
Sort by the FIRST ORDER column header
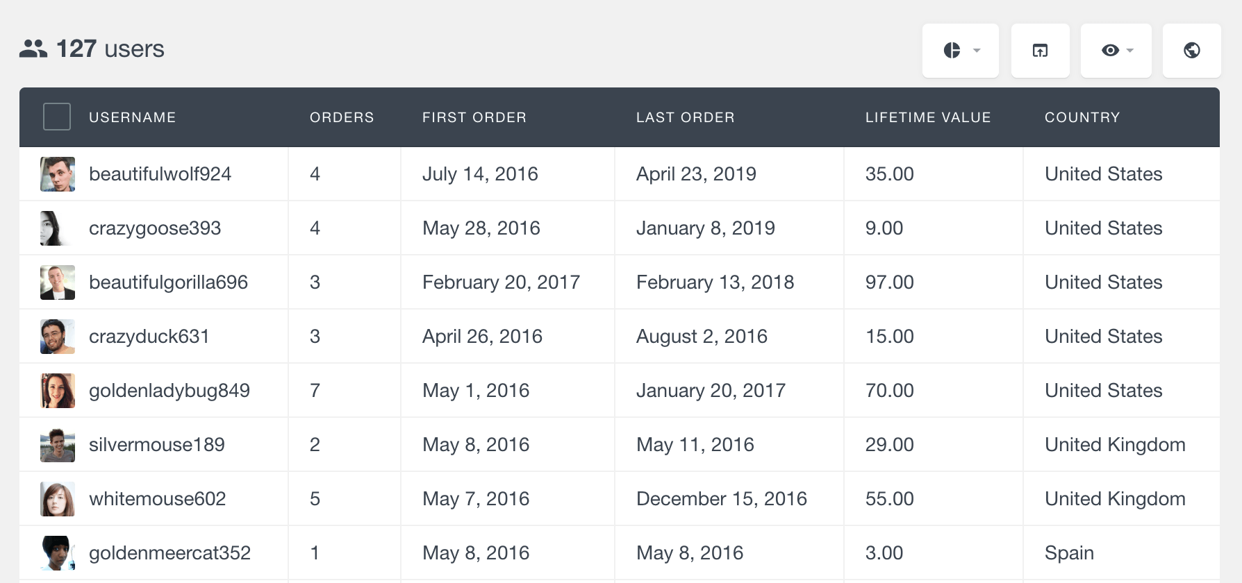click(474, 117)
